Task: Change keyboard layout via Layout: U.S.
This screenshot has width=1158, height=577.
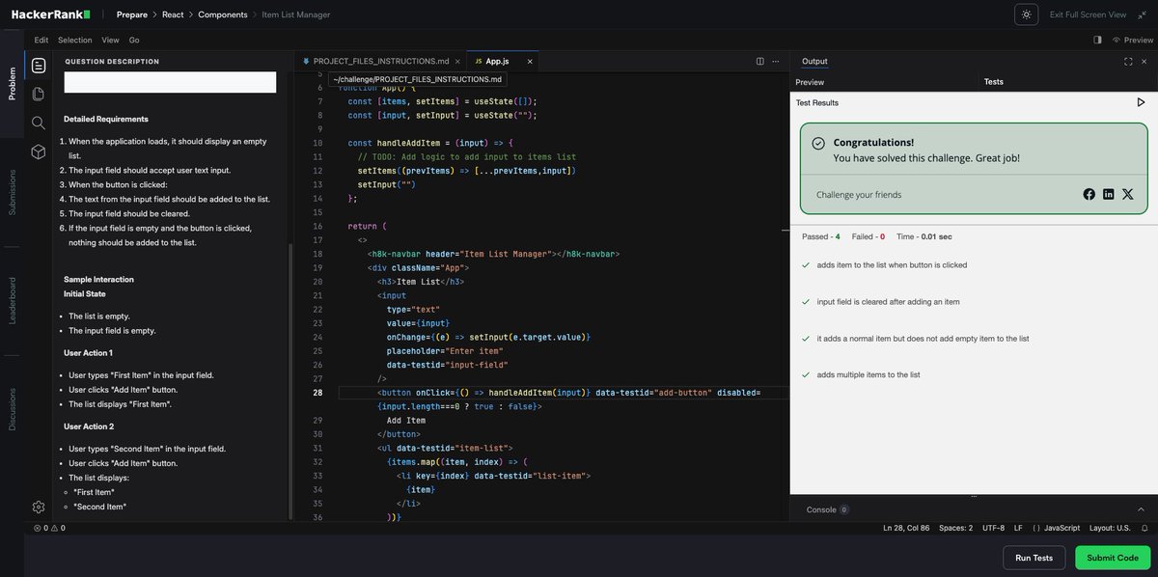Action: tap(1110, 528)
